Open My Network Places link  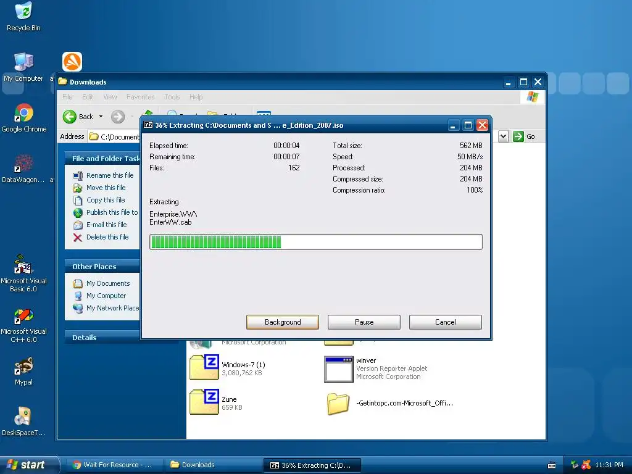coord(112,308)
